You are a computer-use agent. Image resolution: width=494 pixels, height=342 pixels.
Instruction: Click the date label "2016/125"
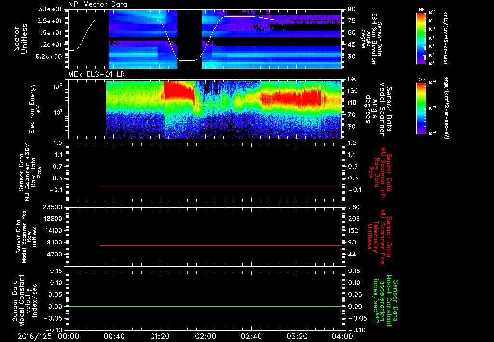(x=34, y=336)
